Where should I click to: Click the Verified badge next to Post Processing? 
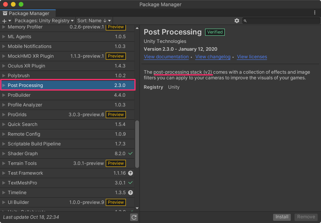coord(215,32)
